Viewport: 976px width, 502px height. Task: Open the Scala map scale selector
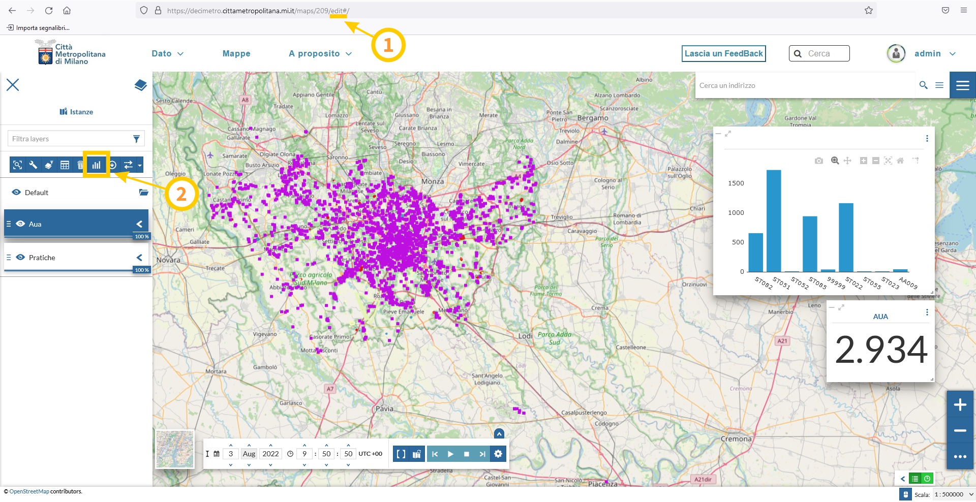(953, 494)
